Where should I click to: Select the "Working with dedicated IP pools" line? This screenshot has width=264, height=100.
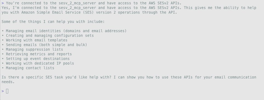(x=38, y=63)
